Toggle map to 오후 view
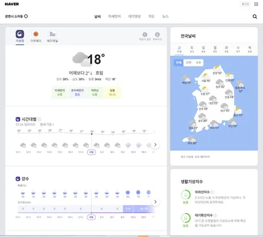This screenshot has width=263, height=237. pos(198,62)
